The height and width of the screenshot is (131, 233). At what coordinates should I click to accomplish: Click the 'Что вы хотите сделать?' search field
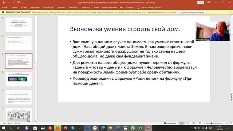[x=151, y=7]
